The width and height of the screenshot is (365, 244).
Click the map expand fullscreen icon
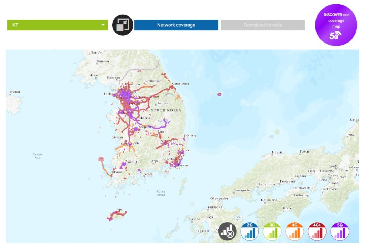(123, 25)
